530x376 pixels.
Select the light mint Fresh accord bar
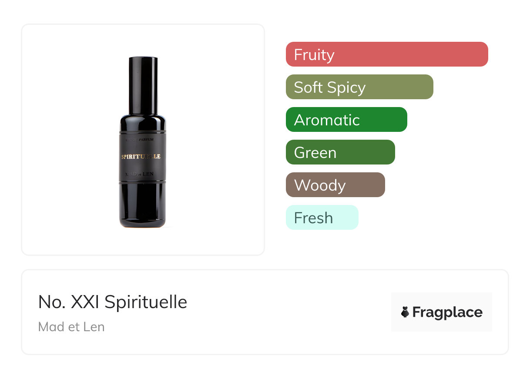click(322, 218)
